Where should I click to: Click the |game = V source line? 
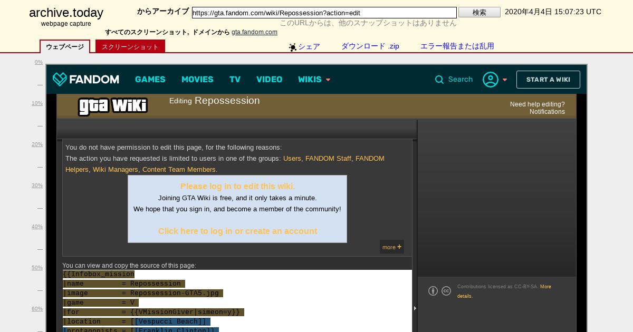coord(101,302)
